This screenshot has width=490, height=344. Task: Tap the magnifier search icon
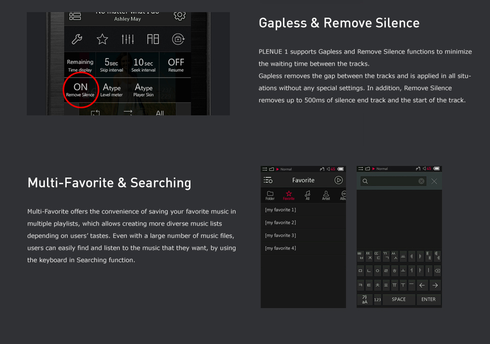(x=365, y=181)
